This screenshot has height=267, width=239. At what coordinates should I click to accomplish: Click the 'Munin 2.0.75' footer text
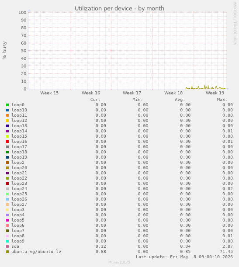click(x=119, y=262)
